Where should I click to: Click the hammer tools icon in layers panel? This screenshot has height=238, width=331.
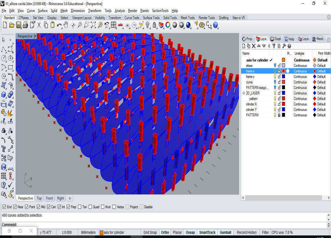[x=284, y=46]
